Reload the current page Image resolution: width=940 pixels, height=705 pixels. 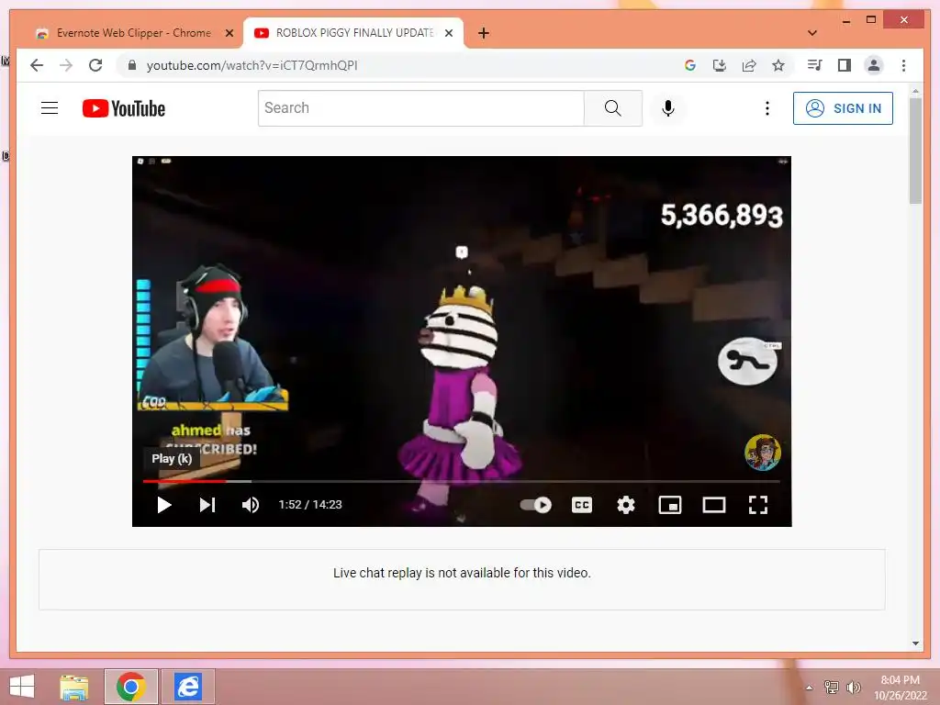[95, 65]
